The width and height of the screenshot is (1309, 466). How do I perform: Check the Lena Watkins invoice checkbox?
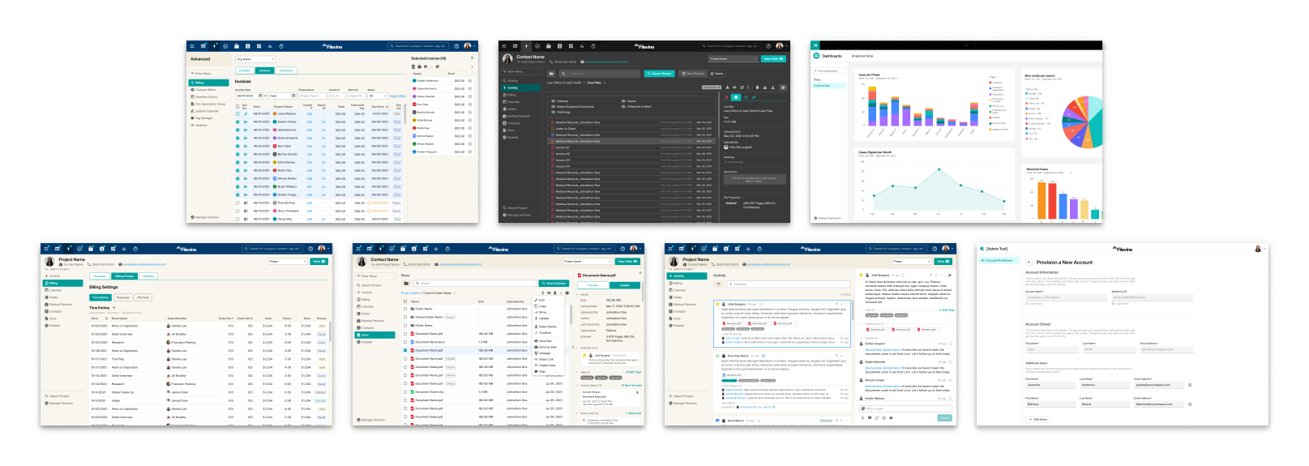(x=237, y=113)
